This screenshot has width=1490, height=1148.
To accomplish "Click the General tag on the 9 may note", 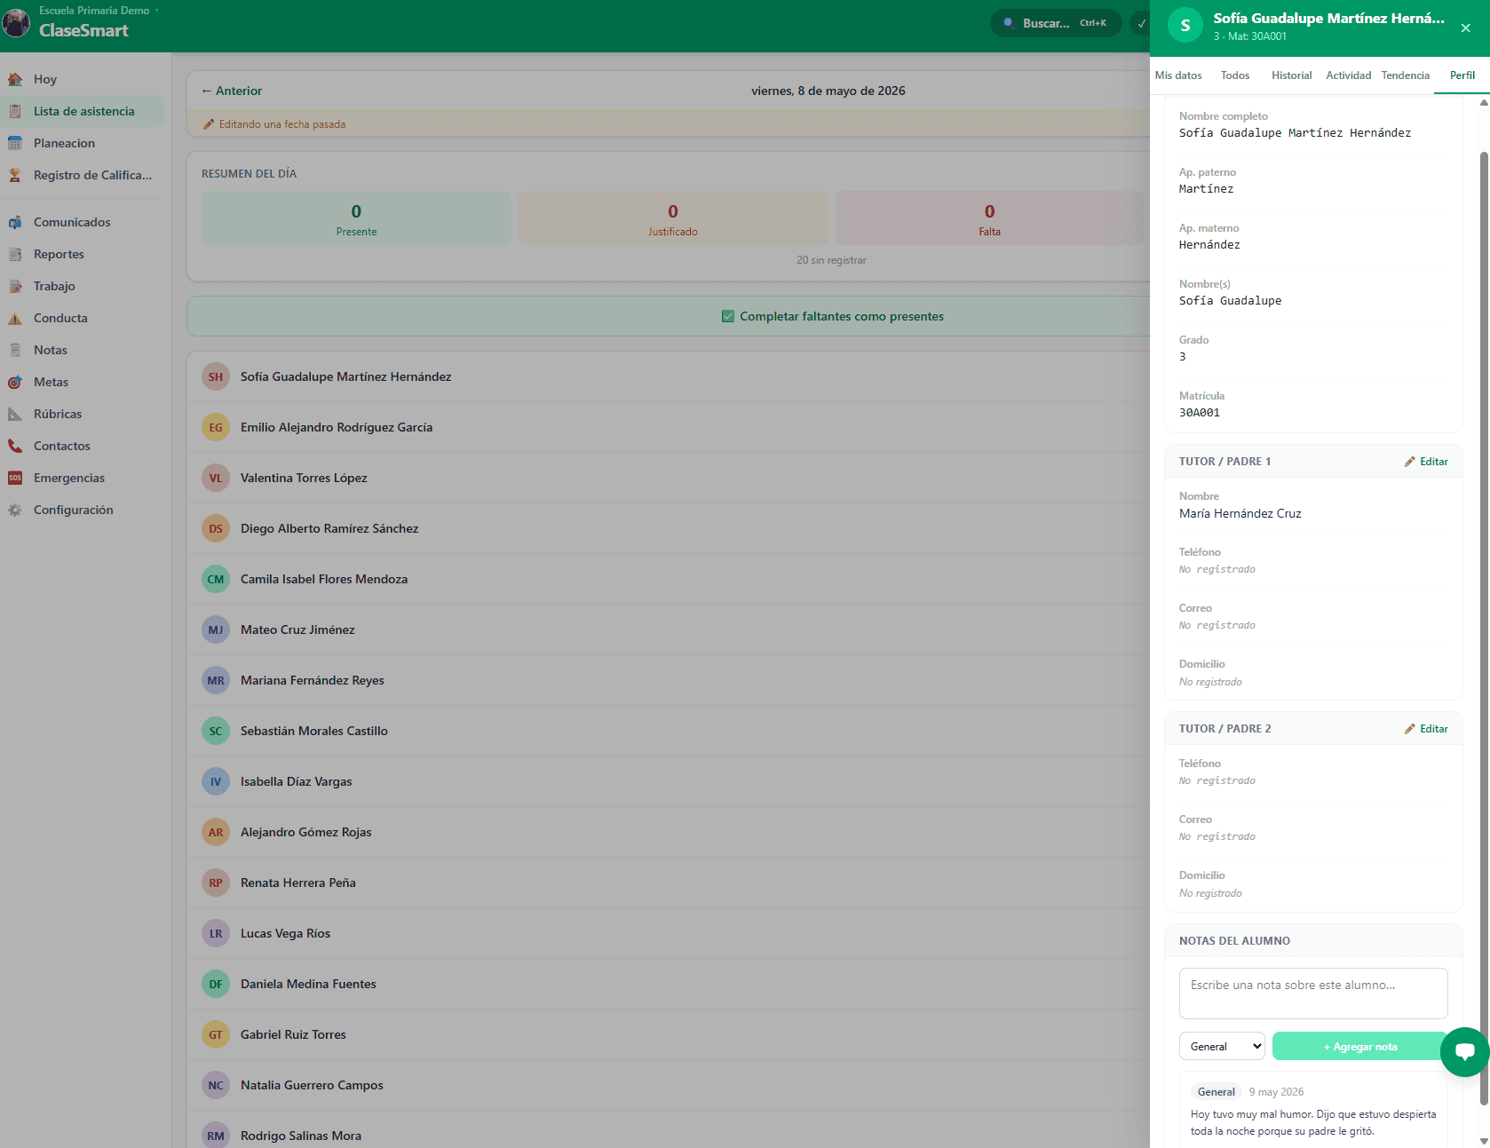I will pos(1216,1092).
